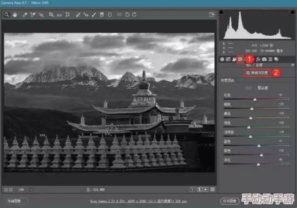Viewport: 297px width, 208px height.
Task: Click the histogram display
Action: pos(257,25)
